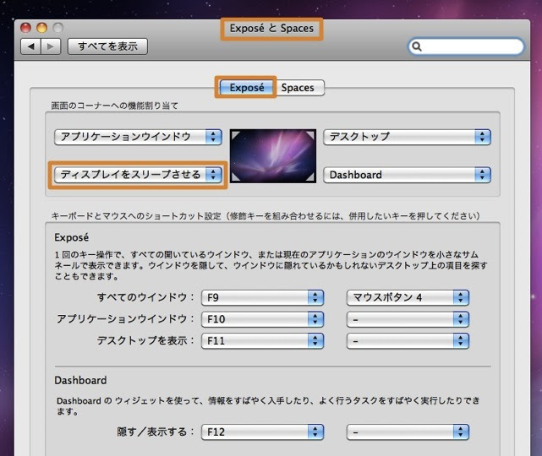
Task: Click the red close window button
Action: coord(26,28)
